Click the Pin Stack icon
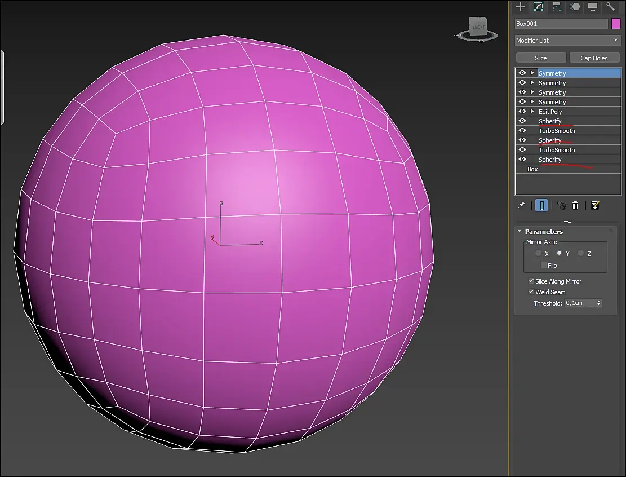Screen dimensions: 626x477 pos(521,205)
